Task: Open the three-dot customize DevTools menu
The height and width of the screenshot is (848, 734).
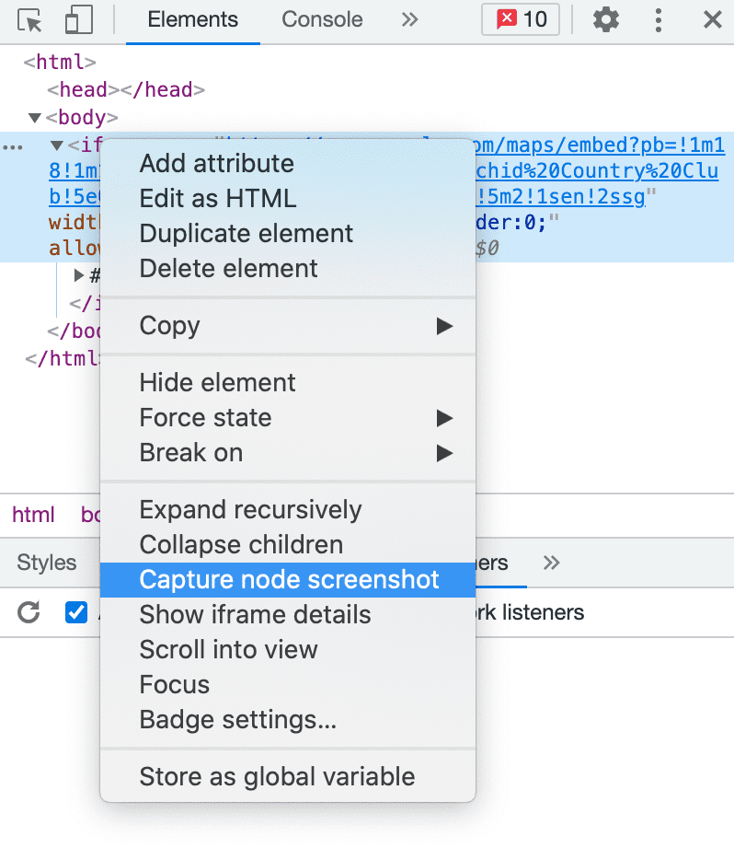Action: tap(659, 20)
